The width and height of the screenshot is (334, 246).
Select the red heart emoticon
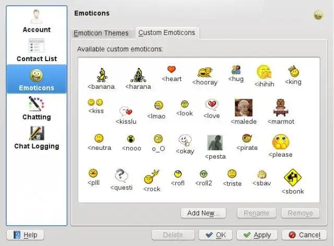(172, 69)
